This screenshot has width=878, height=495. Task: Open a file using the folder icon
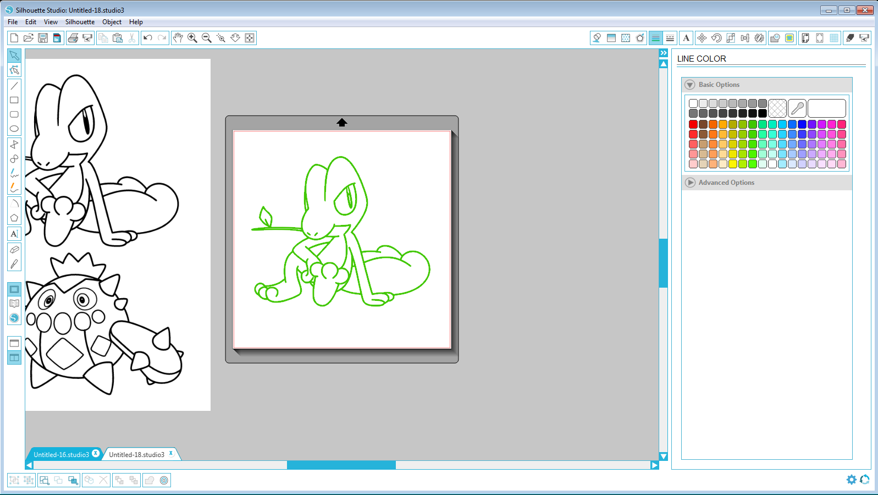tap(29, 38)
